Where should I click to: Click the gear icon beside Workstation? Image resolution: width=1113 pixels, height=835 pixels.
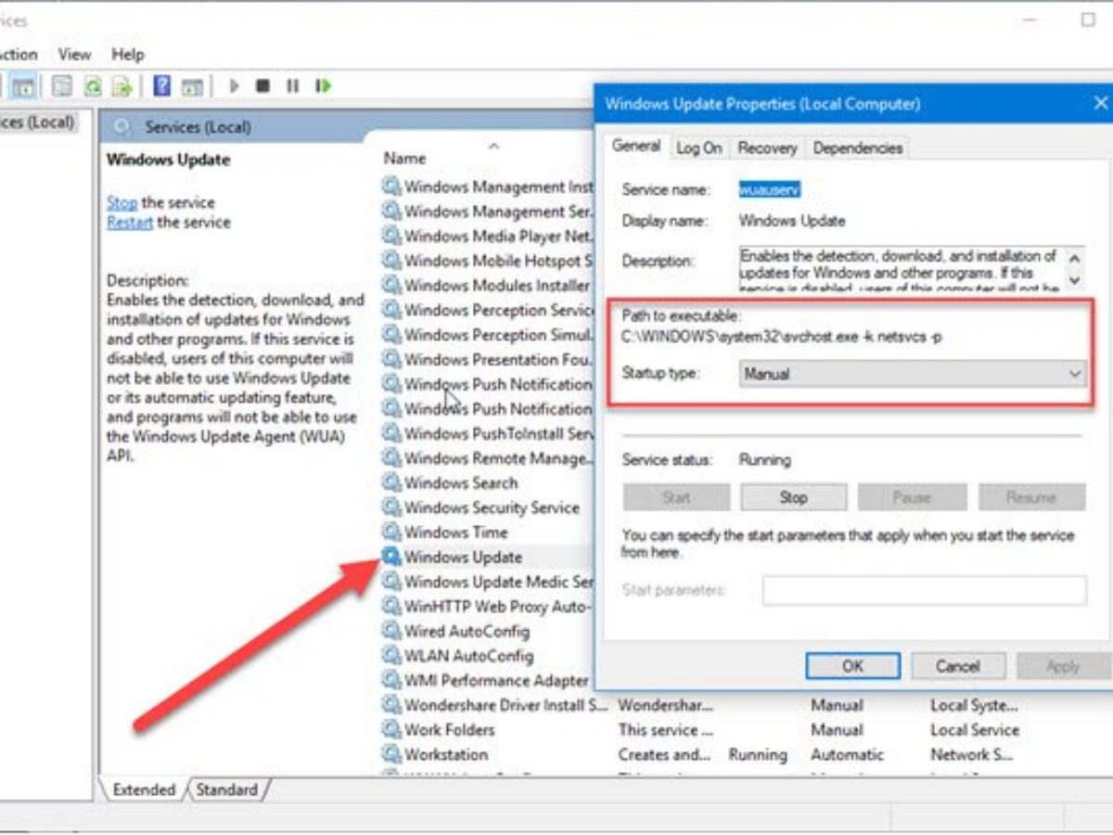coord(391,755)
